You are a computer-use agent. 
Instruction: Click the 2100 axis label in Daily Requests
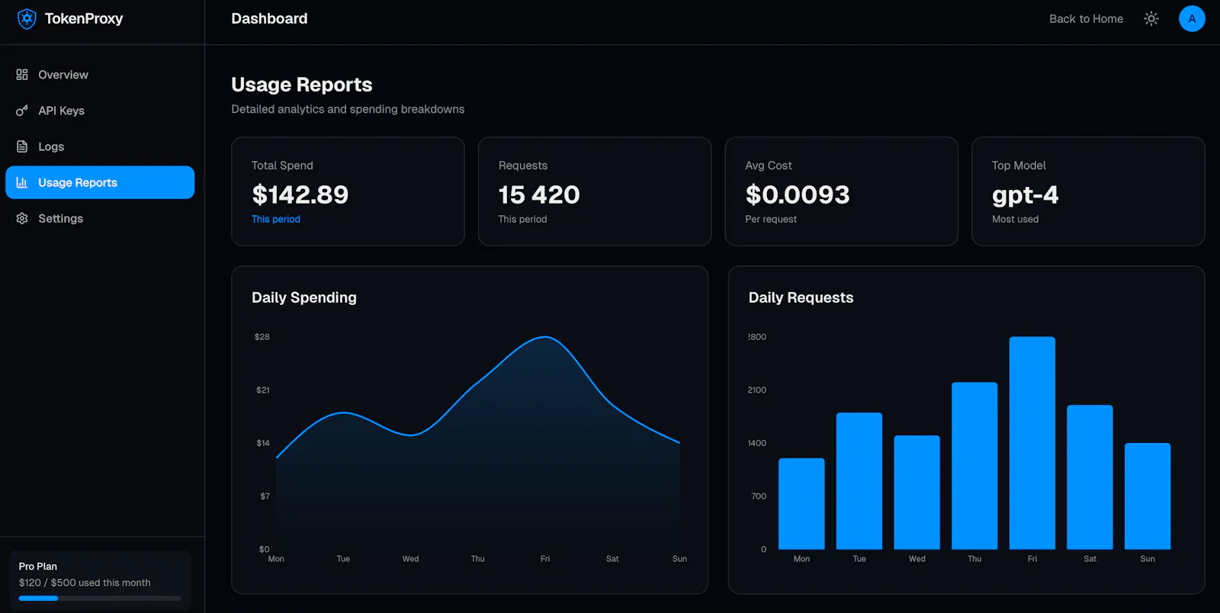pos(757,390)
